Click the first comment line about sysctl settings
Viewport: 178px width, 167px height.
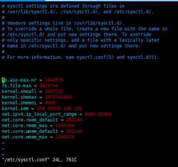(x=63, y=6)
